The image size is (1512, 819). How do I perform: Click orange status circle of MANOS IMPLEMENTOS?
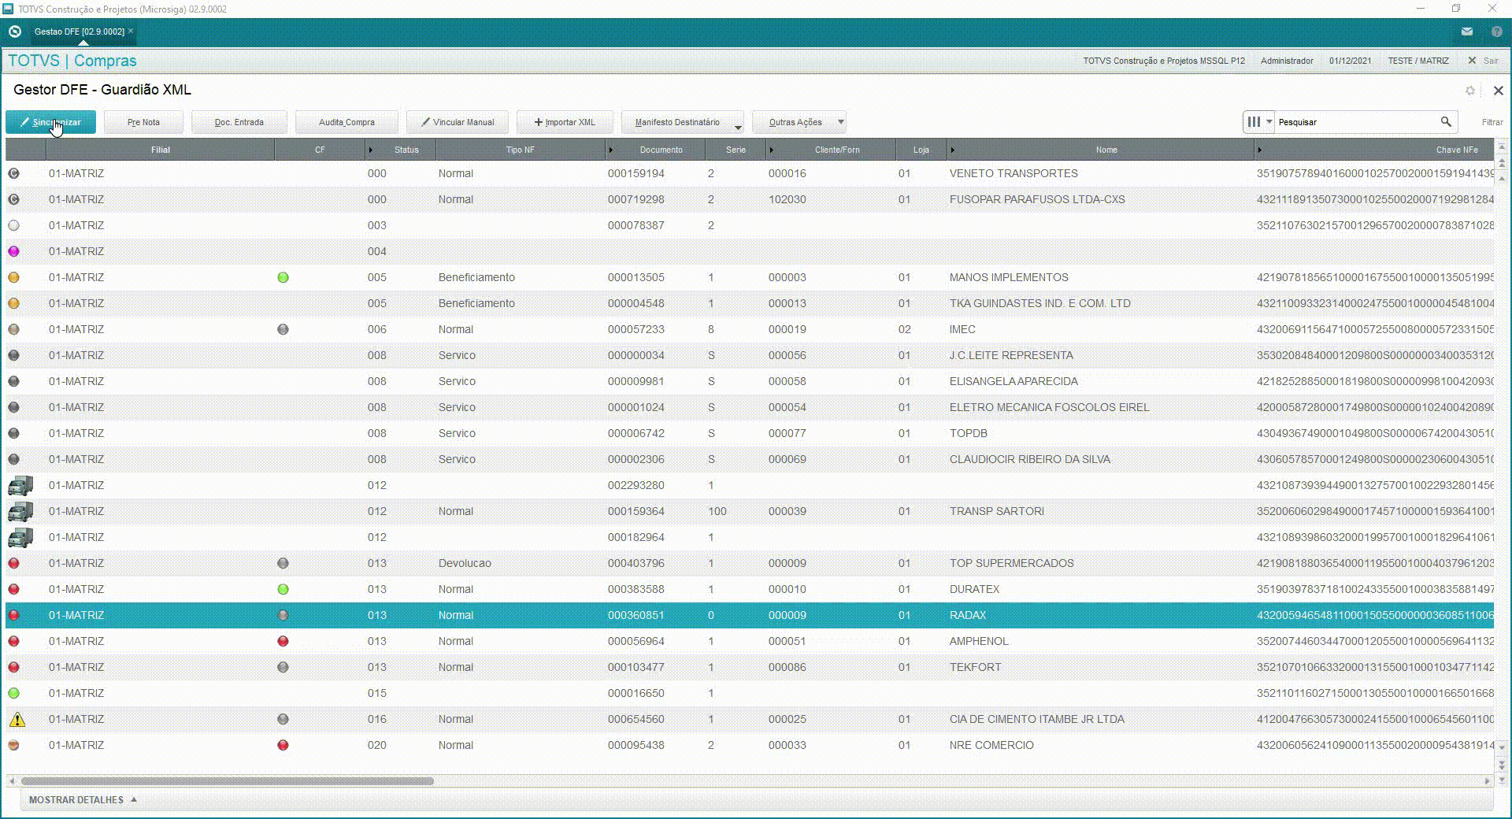tap(13, 277)
